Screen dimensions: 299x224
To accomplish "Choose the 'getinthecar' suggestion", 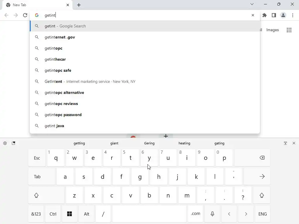I will [145, 59].
